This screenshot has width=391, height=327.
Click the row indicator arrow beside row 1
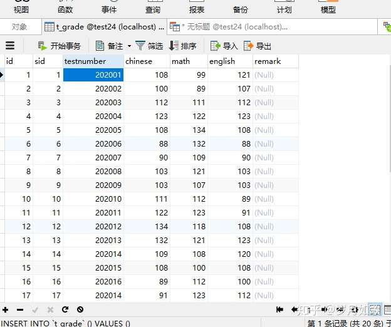(2, 75)
